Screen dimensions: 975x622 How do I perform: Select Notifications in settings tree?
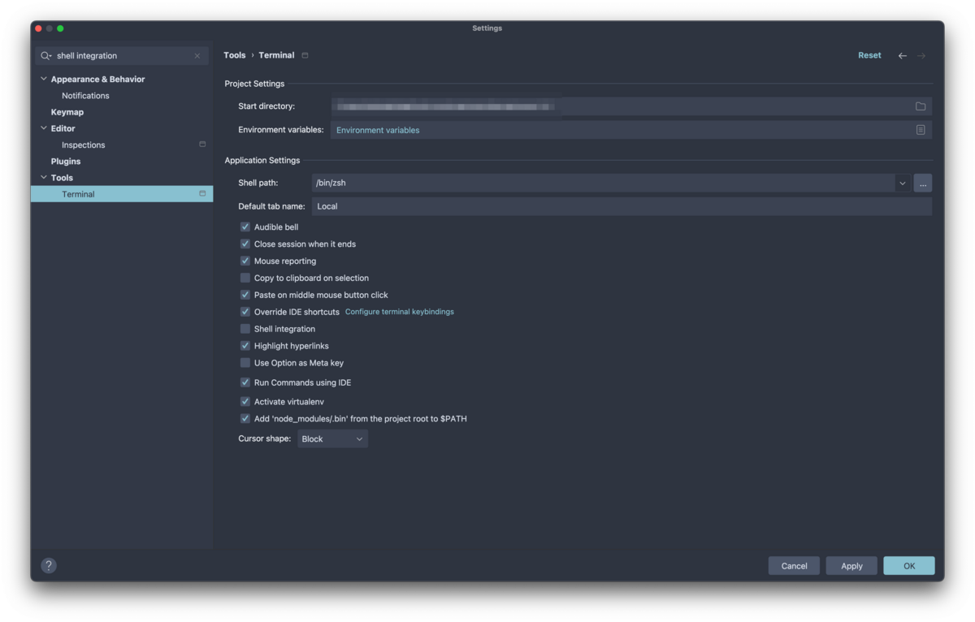click(x=85, y=96)
